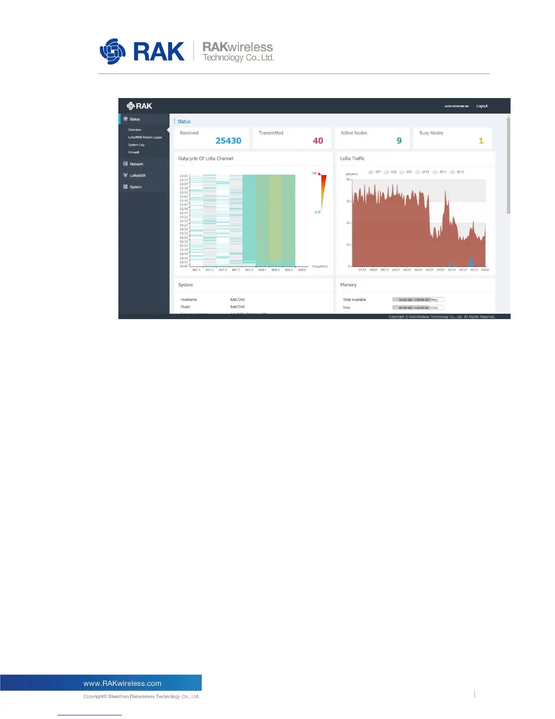This screenshot has width=555, height=719.
Task: Click the Network icon in the sidebar
Action: point(126,164)
